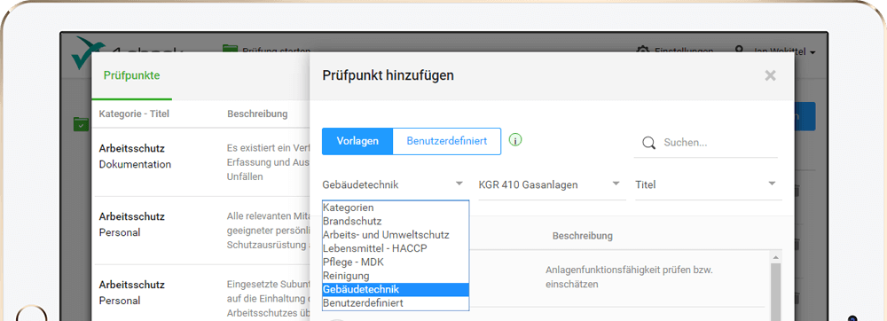Choose Pflege - MDK option
Image resolution: width=887 pixels, height=321 pixels.
pyautogui.click(x=396, y=262)
